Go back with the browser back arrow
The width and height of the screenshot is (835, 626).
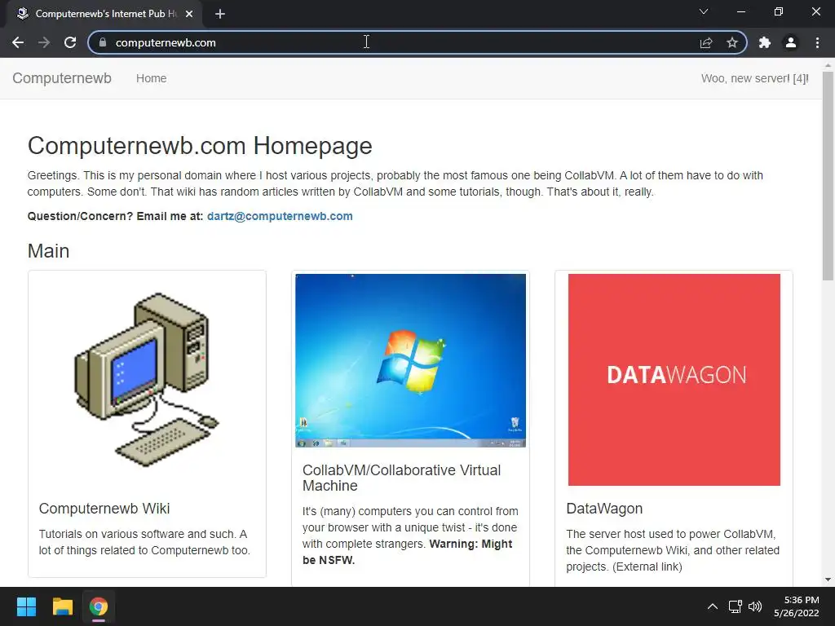tap(18, 42)
